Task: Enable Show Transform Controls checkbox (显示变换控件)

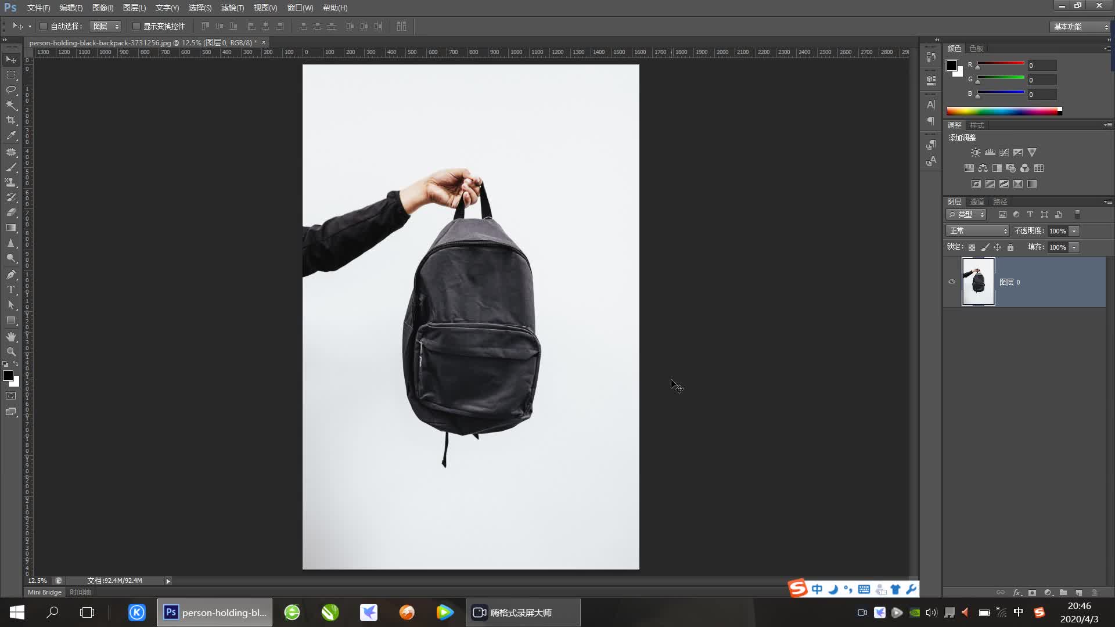Action: tap(136, 26)
